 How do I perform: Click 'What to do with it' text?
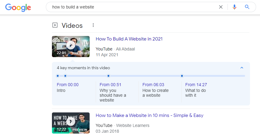coord(196,93)
